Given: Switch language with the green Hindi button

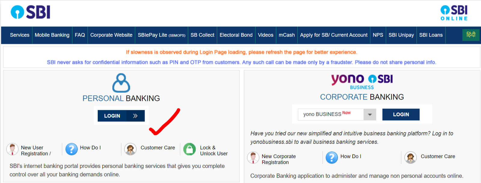Looking at the screenshot, I should 471,35.
